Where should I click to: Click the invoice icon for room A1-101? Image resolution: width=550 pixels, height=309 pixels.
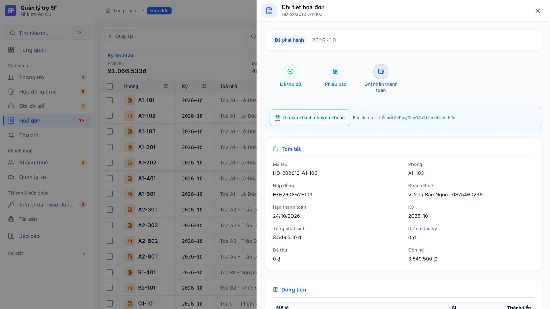point(130,100)
